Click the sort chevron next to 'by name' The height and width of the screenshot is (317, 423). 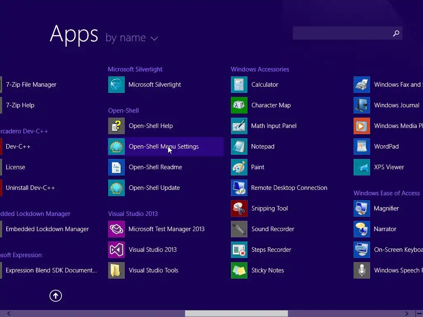[154, 39]
